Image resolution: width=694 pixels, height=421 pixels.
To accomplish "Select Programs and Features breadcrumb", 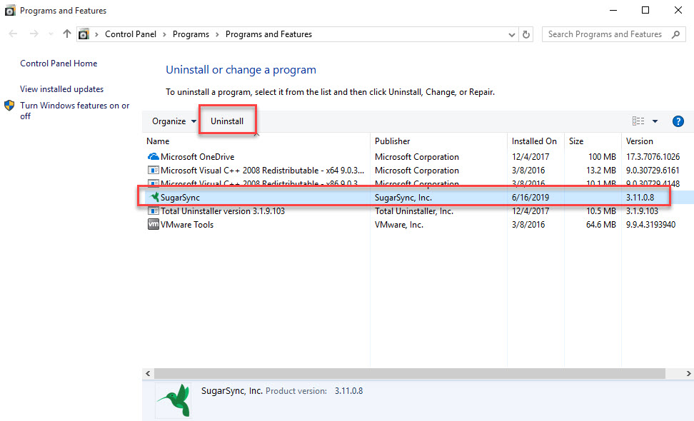I will (268, 34).
